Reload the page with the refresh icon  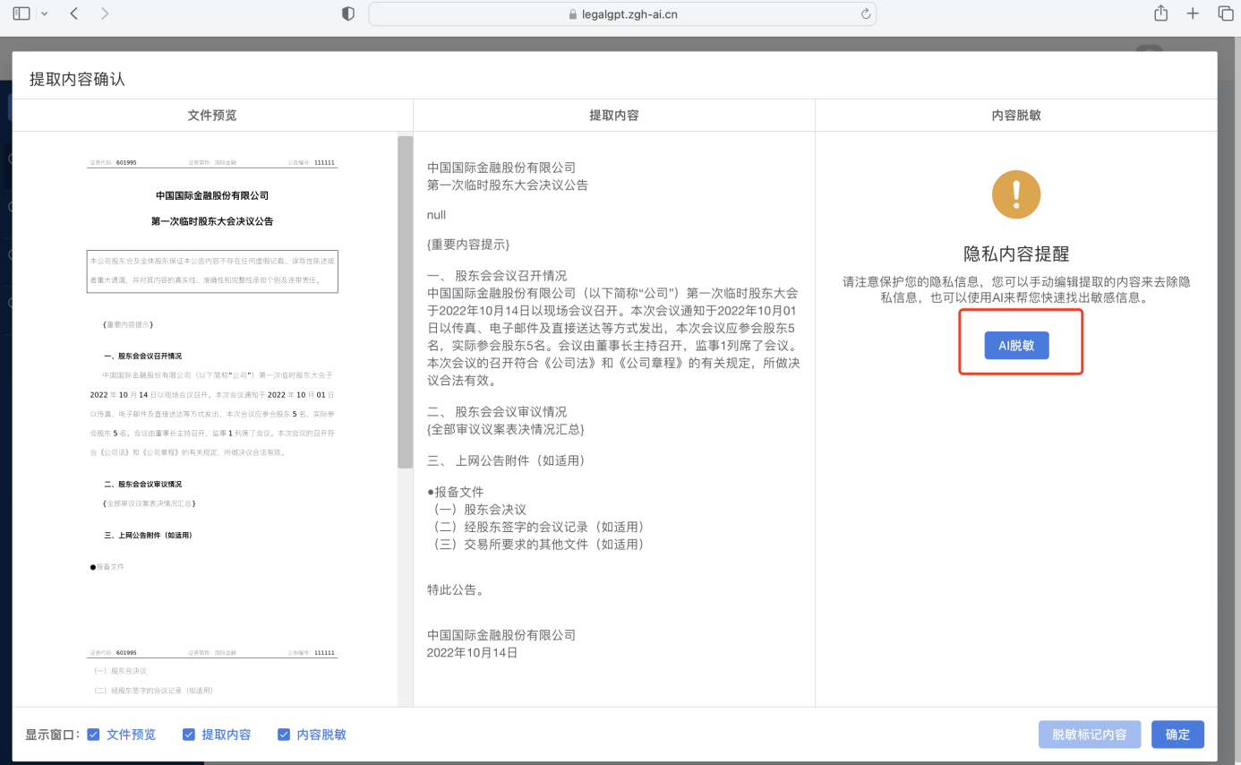(x=865, y=13)
